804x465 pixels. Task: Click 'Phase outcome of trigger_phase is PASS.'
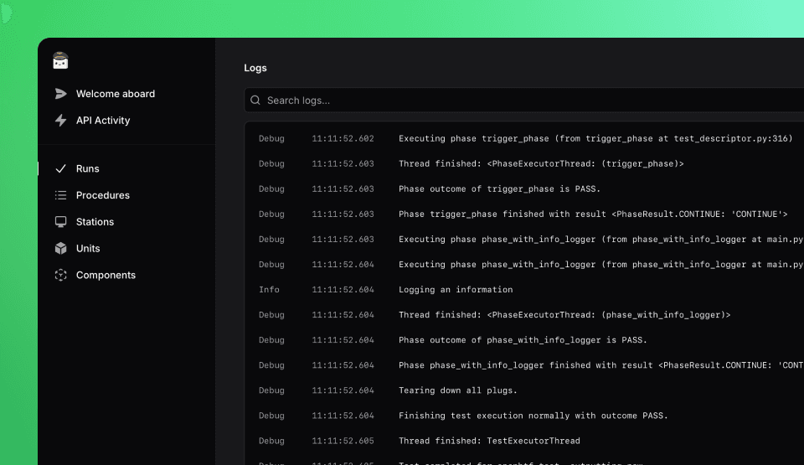499,189
